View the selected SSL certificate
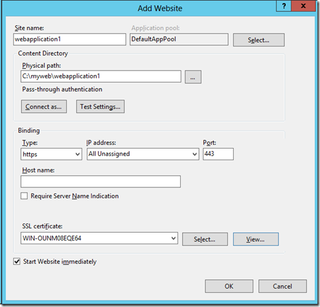Viewport: 320px width, 307px height. (x=256, y=239)
